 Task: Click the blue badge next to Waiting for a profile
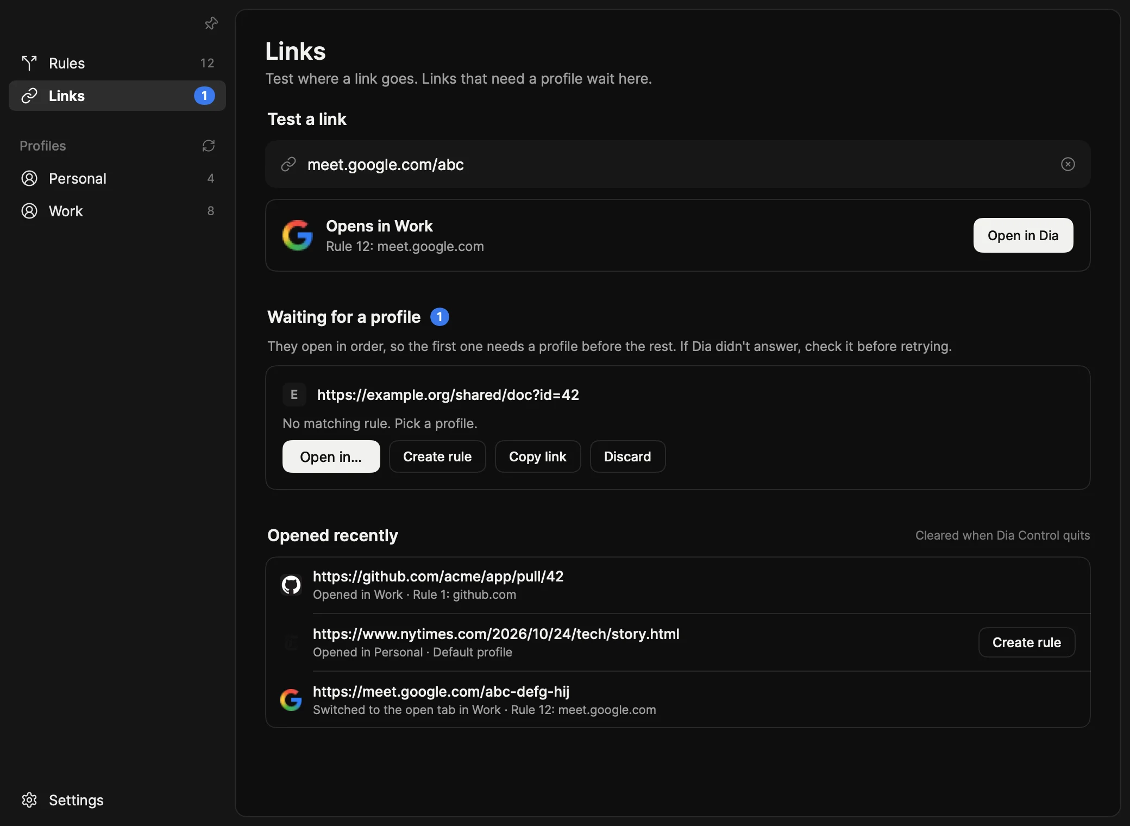(440, 317)
